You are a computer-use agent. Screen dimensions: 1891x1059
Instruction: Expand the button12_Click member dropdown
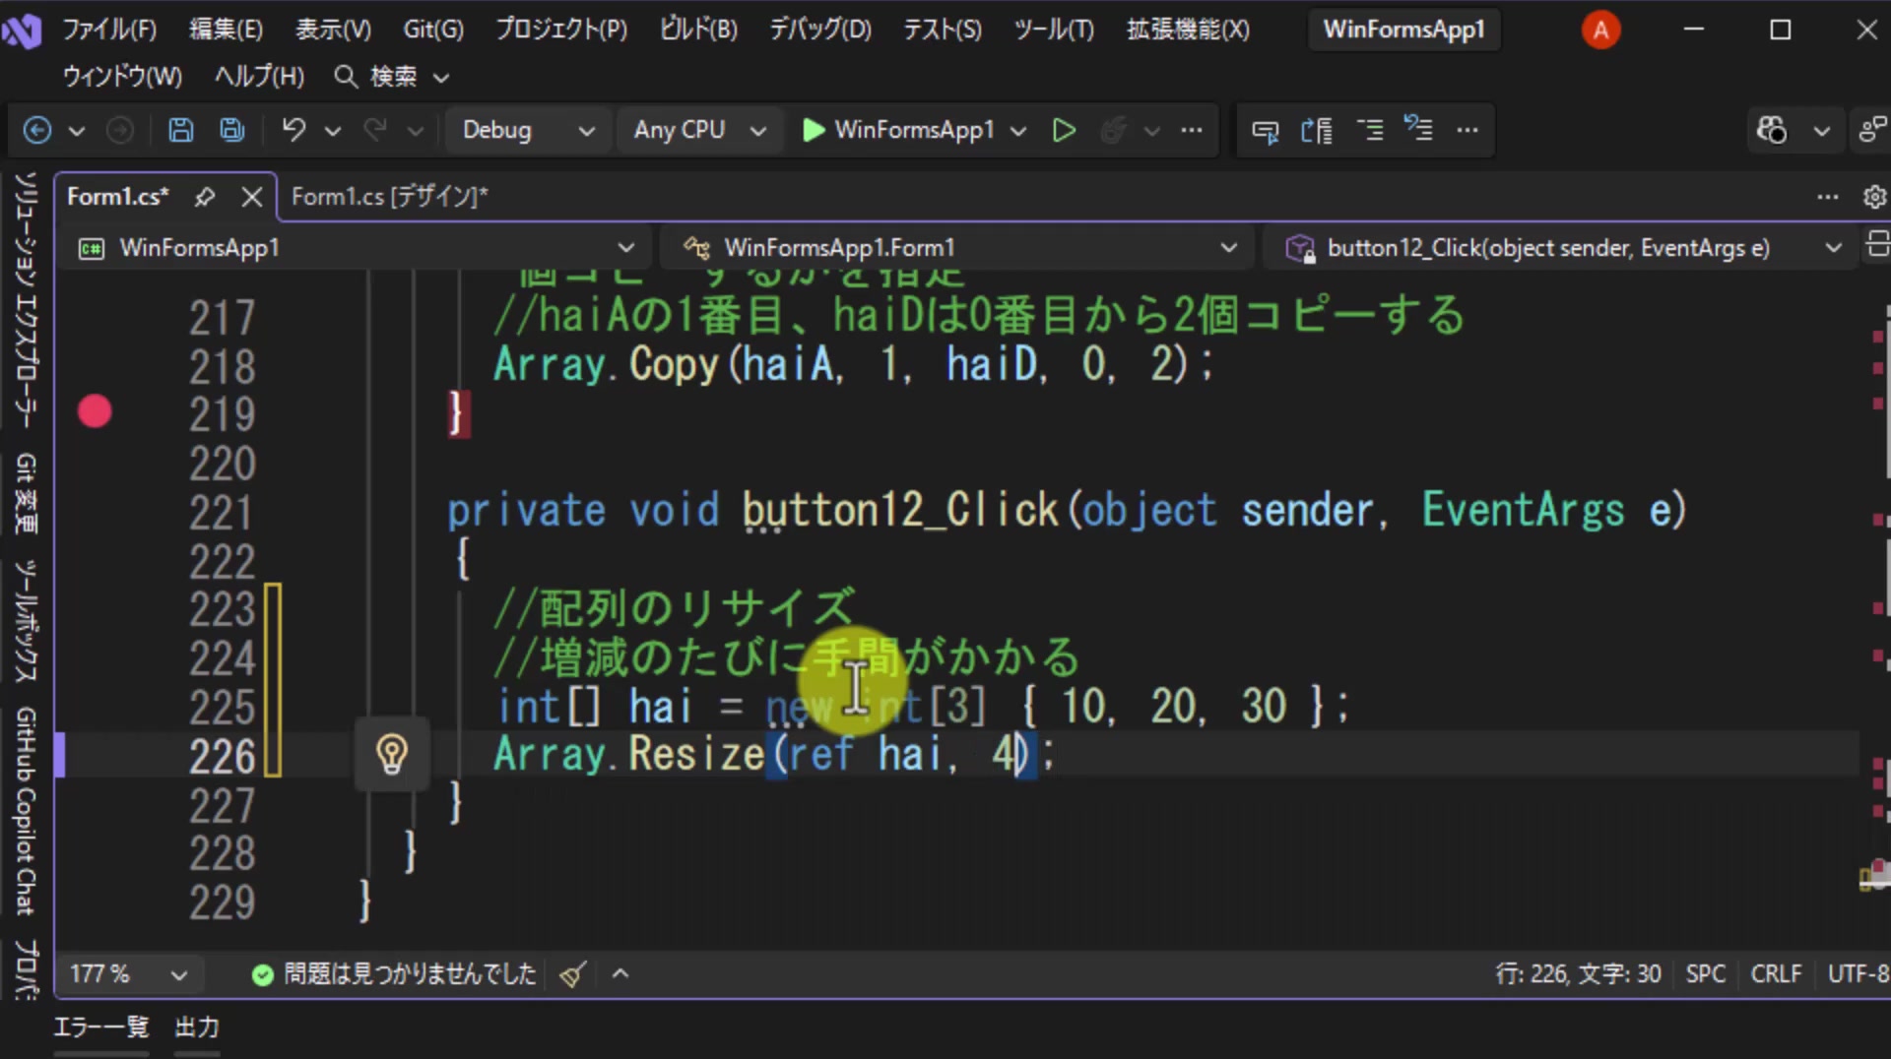pyautogui.click(x=1562, y=248)
